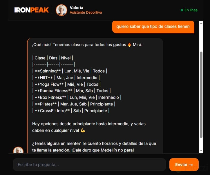Viewport: 210px width, 175px height.
Task: Click the En línea status text
Action: 191,10
